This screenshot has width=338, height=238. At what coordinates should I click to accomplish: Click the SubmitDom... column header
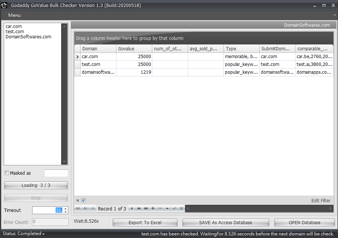(x=277, y=49)
